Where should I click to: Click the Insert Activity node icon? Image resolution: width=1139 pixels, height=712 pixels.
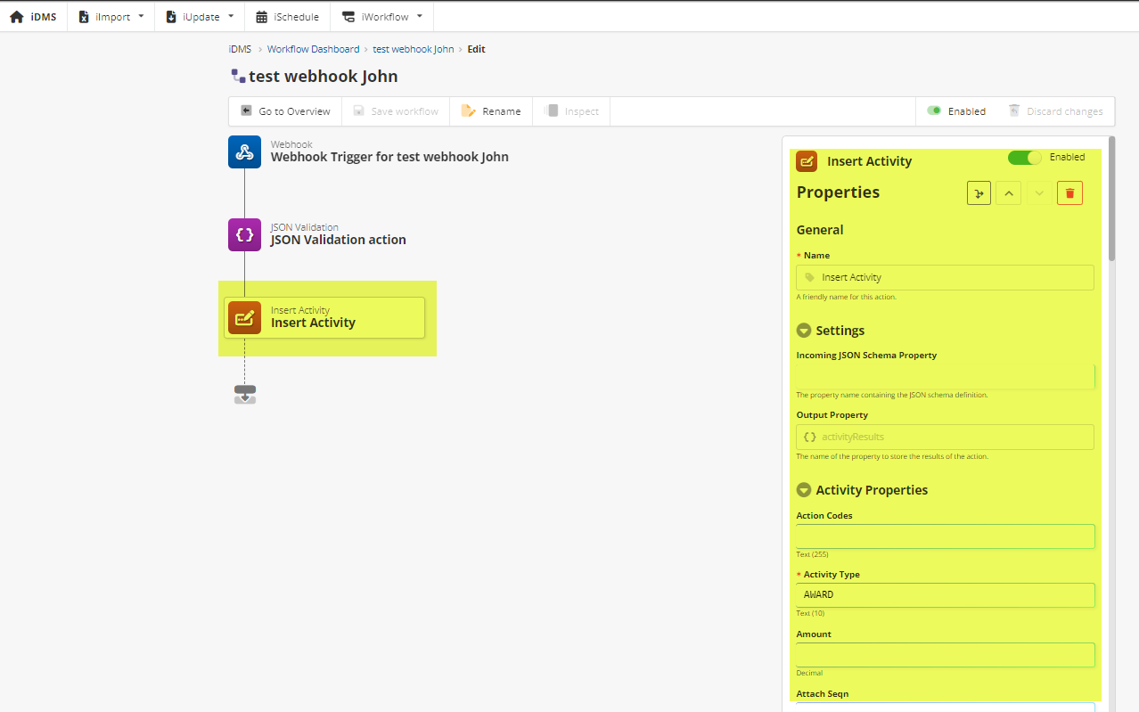coord(244,317)
